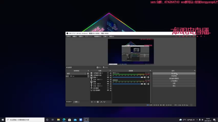Lock the 图像 2 source
This screenshot has width=218, height=122.
(x=111, y=77)
